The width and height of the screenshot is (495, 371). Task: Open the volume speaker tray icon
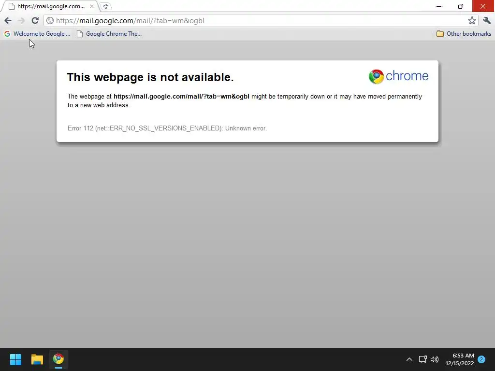(435, 359)
